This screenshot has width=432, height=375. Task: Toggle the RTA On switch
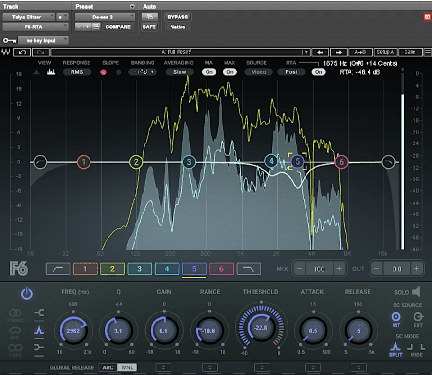tap(318, 72)
